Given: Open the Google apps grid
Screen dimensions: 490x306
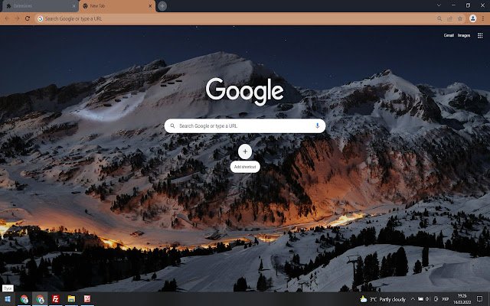Looking at the screenshot, I should [x=480, y=36].
